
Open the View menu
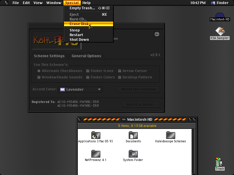tap(38, 3)
